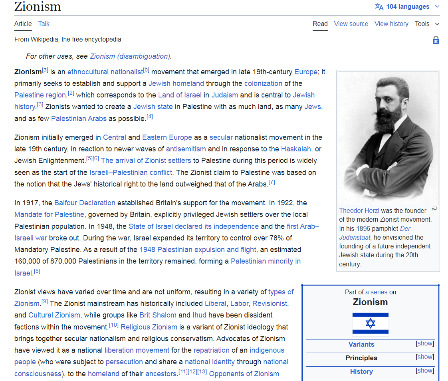The width and height of the screenshot is (448, 381).
Task: Click the Israel flag image in sidebar
Action: 370,323
